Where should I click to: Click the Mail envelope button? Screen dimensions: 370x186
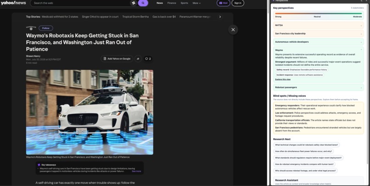223,3
